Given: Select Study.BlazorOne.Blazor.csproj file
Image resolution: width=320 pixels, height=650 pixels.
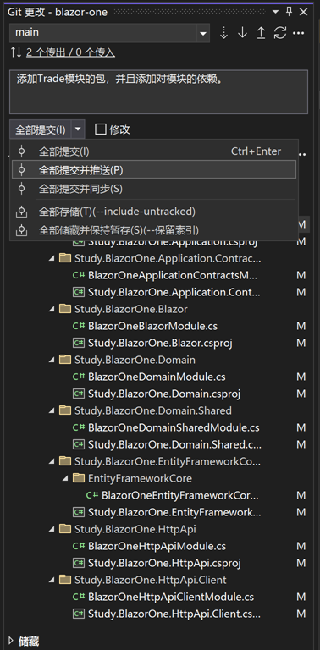Looking at the screenshot, I should [160, 344].
